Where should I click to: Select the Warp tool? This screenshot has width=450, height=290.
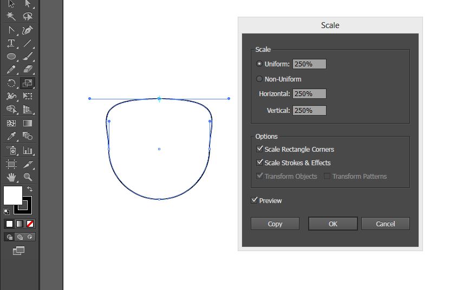point(11,96)
